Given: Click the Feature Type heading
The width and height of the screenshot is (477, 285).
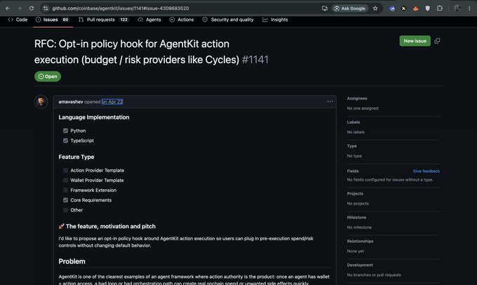Looking at the screenshot, I should tap(76, 157).
